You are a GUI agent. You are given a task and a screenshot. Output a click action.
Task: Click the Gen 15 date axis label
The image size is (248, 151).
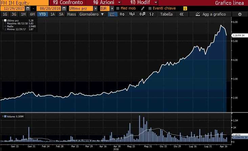tap(15, 146)
